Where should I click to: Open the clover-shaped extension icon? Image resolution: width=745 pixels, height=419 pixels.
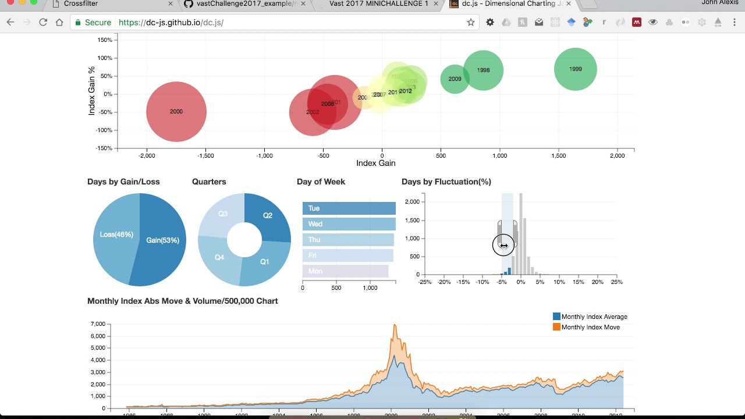pyautogui.click(x=669, y=22)
